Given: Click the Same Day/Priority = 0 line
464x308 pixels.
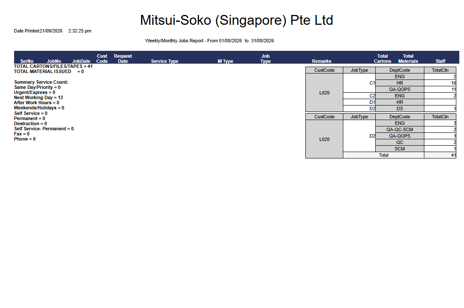Looking at the screenshot, I should pyautogui.click(x=37, y=88).
